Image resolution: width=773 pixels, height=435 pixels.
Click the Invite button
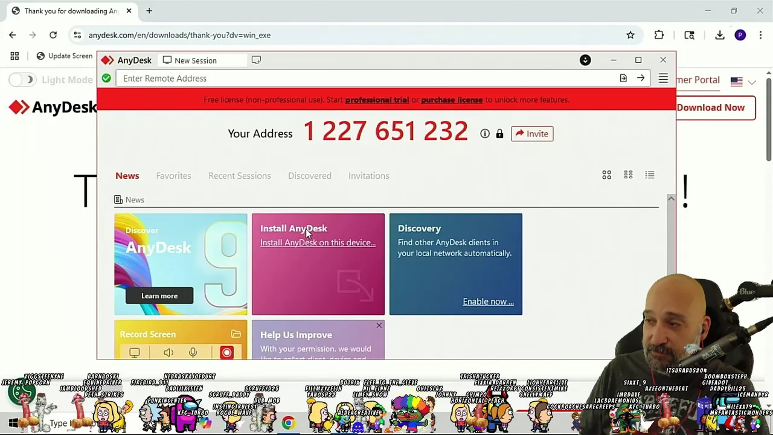(x=532, y=134)
